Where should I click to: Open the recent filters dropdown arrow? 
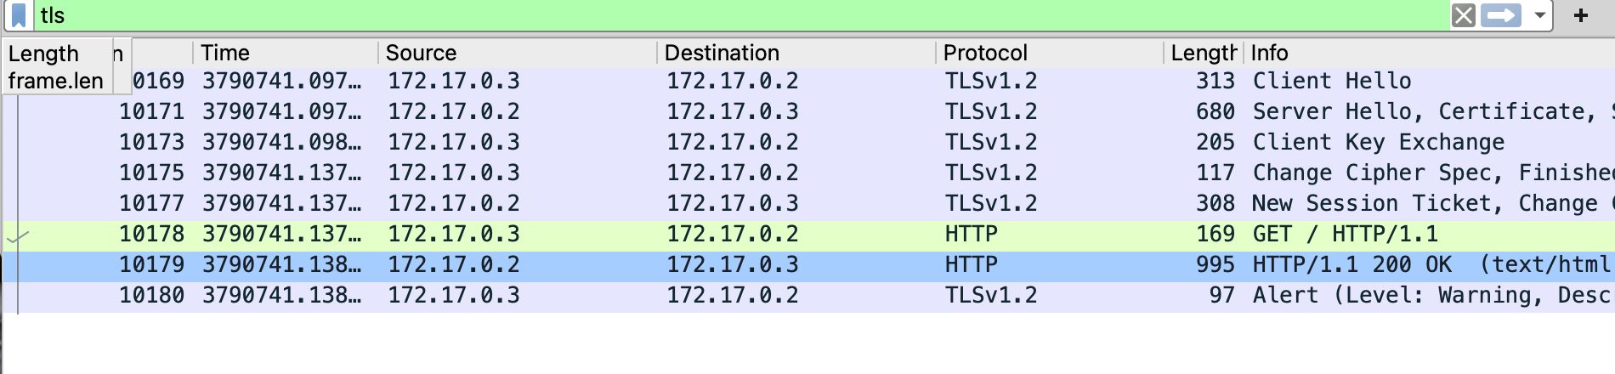(1539, 15)
